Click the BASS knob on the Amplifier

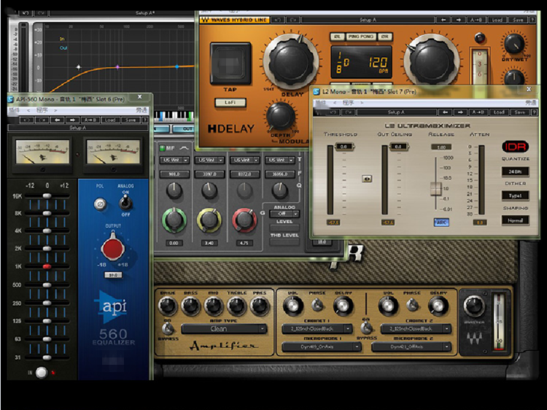190,306
